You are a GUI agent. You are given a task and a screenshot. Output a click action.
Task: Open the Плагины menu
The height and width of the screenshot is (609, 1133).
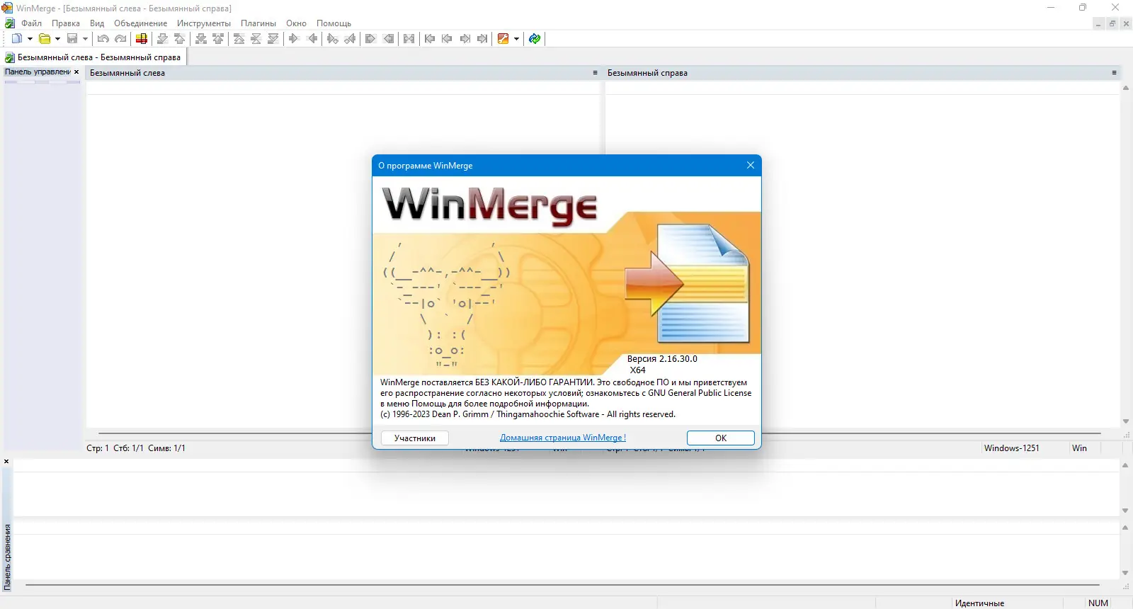[x=258, y=23]
